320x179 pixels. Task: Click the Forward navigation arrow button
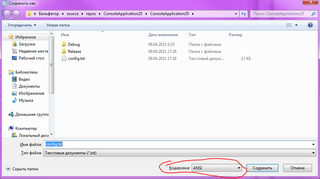(x=16, y=14)
